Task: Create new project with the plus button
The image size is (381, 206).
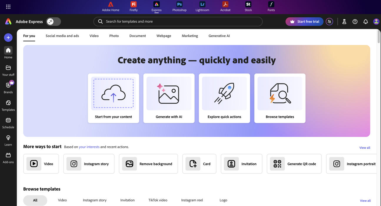Action: click(x=8, y=37)
